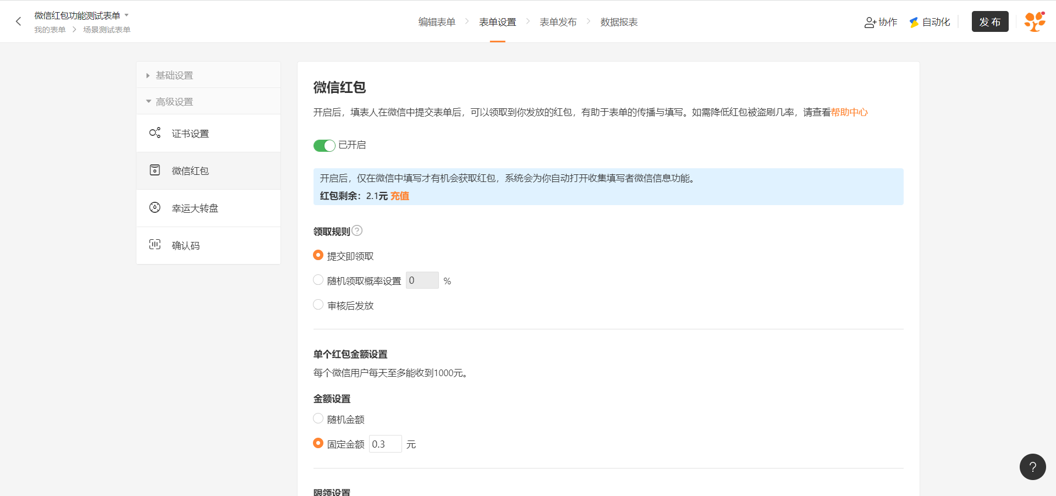Select 随机领取概率设置 radio option
This screenshot has width=1056, height=496.
pos(318,280)
